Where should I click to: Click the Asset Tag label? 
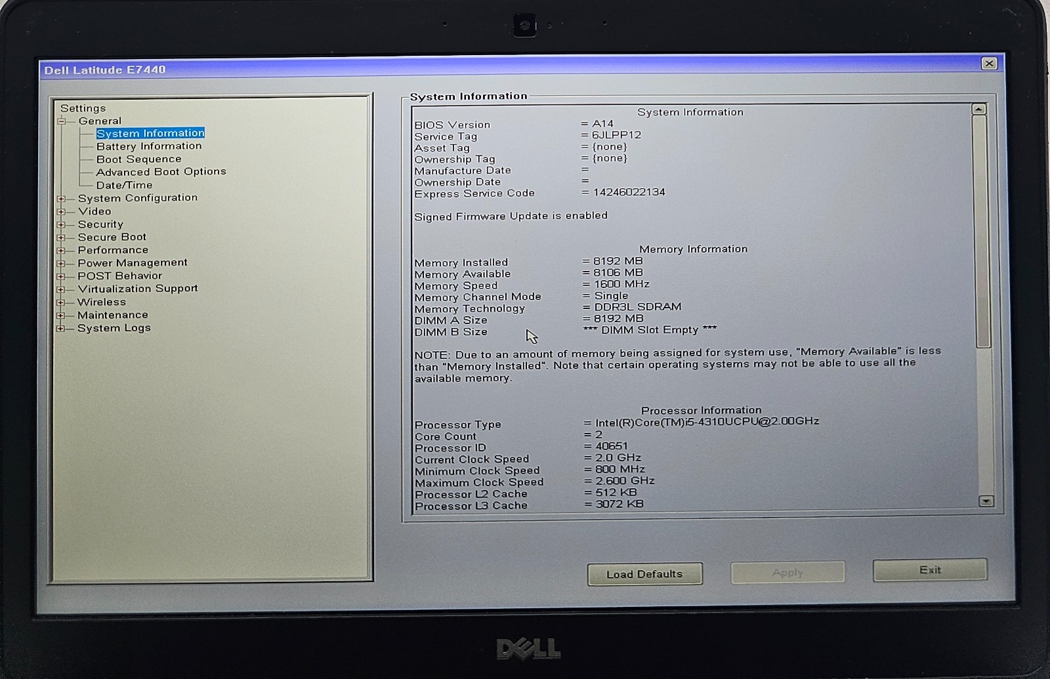click(x=442, y=148)
